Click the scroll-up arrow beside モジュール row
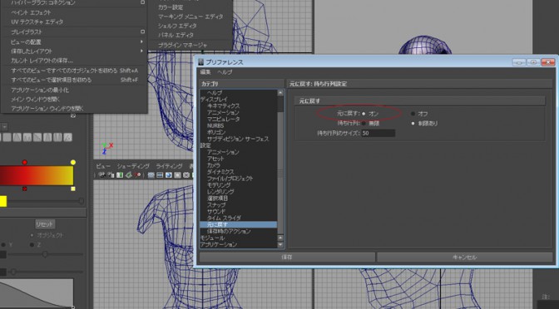 (x=280, y=238)
